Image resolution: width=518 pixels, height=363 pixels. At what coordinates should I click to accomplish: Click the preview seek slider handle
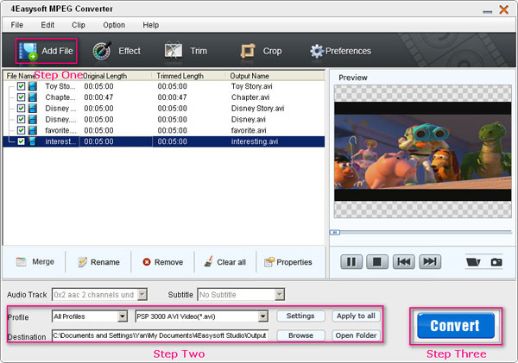click(335, 232)
